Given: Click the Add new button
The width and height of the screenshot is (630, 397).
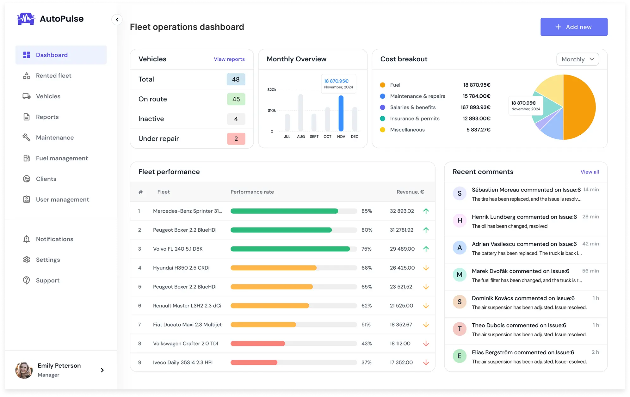Looking at the screenshot, I should pos(574,27).
